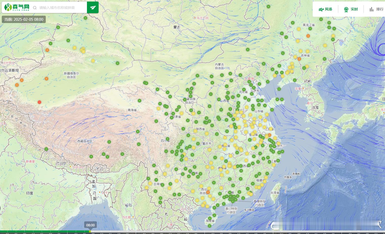Select the green marker just below the paper-plane button
Screen dimensions: 385x234
(x=85, y=18)
